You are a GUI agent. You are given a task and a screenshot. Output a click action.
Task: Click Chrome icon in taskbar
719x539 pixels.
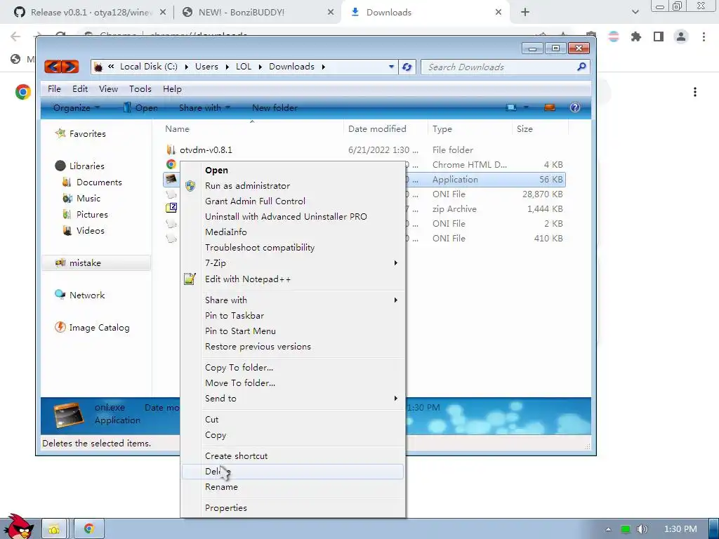[x=89, y=528]
